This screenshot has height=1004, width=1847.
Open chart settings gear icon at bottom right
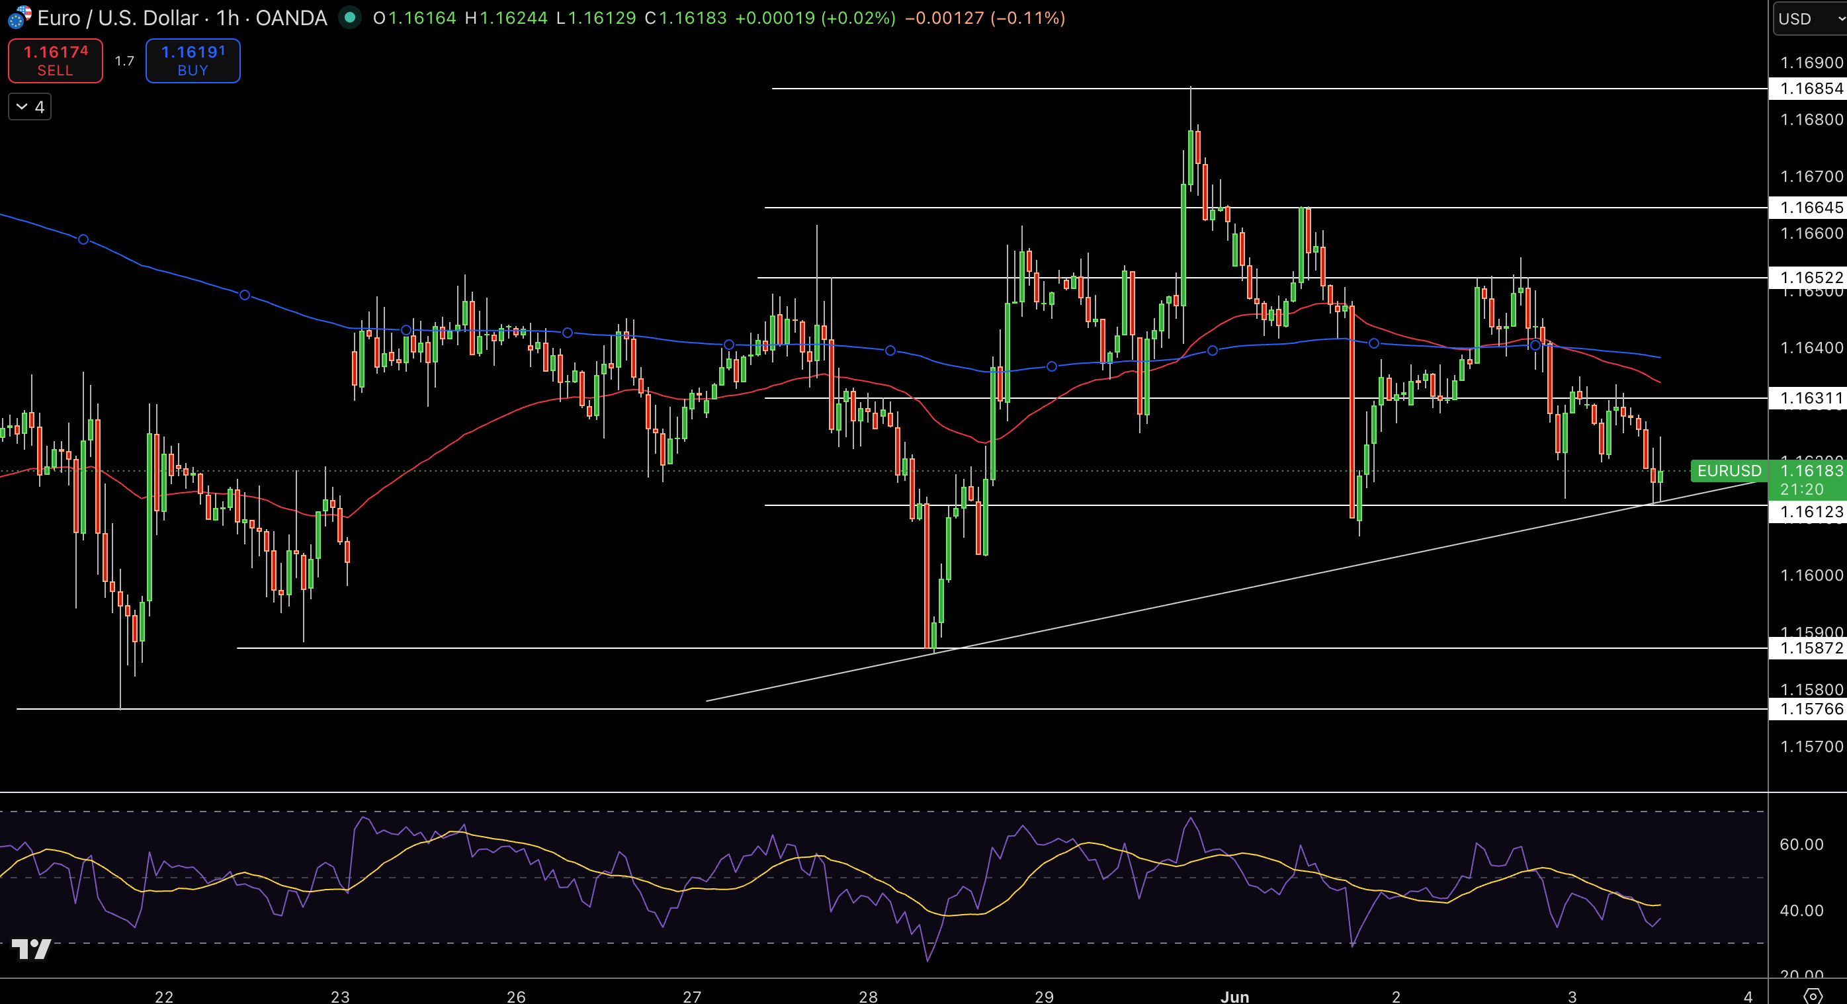click(x=1812, y=995)
